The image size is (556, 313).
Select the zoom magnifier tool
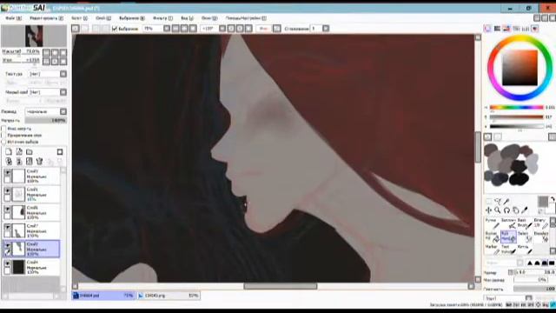[498, 210]
